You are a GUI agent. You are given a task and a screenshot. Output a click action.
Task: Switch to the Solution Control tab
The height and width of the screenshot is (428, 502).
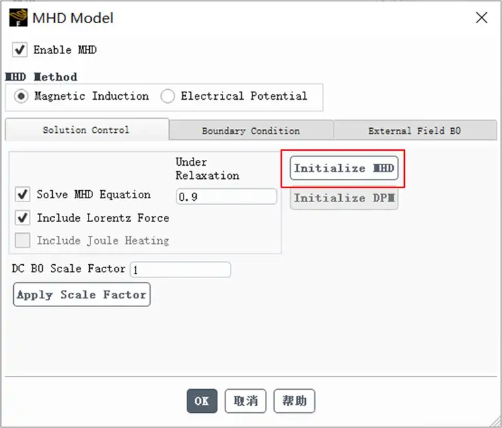click(x=87, y=129)
